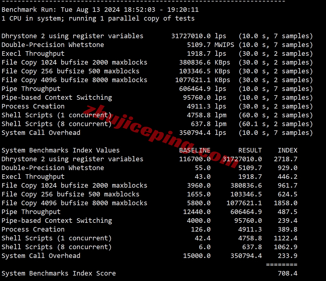Click the INDEX column header
This screenshot has width=326, height=281.
click(287, 150)
